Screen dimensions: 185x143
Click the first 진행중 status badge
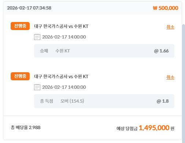[x=20, y=26]
